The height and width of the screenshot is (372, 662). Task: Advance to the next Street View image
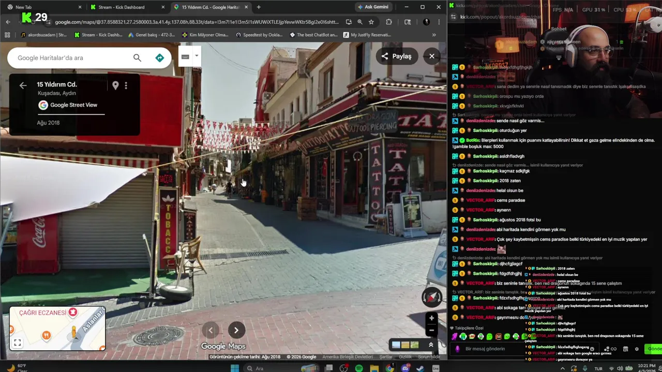coord(236,330)
